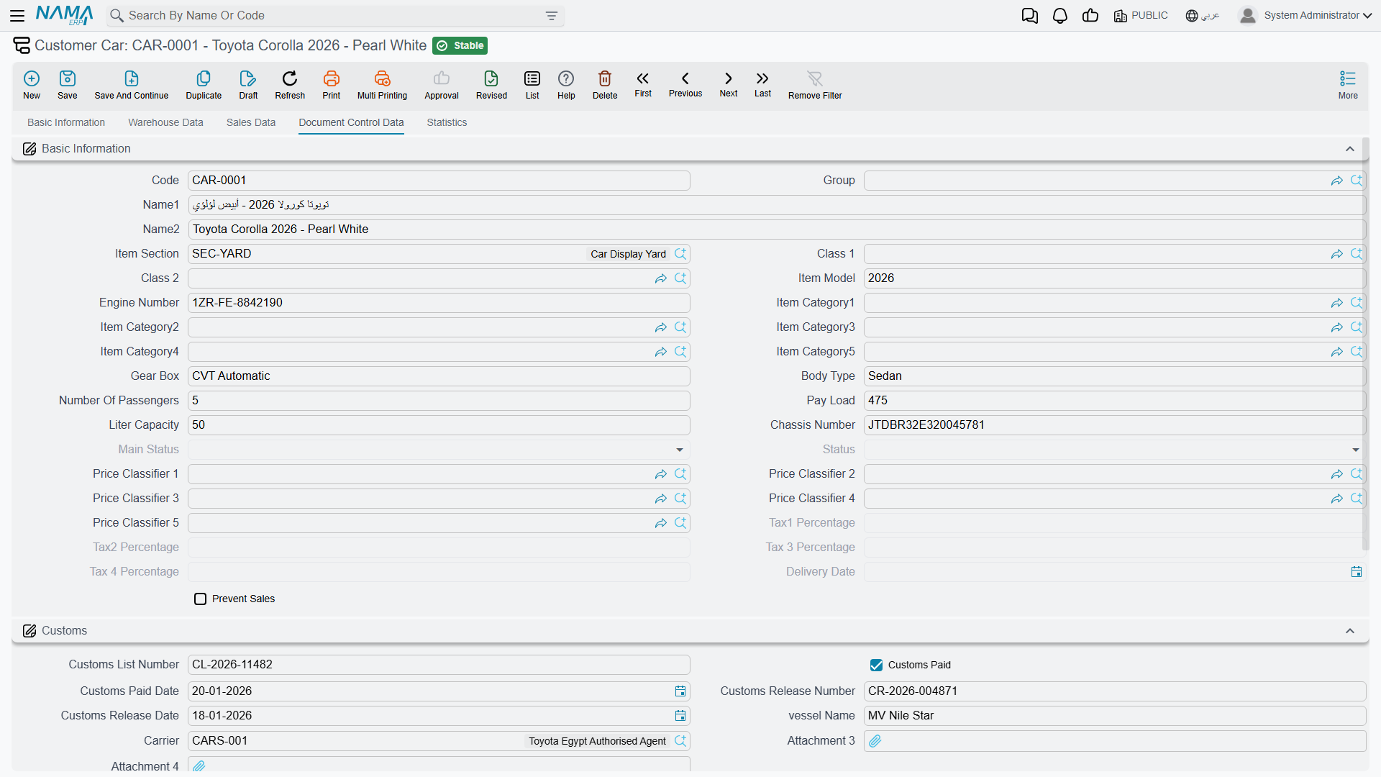This screenshot has width=1381, height=777.
Task: Open the hamburger main menu
Action: pyautogui.click(x=17, y=15)
